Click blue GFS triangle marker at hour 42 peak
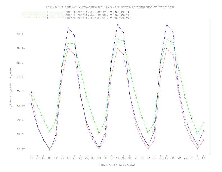Screen dimensions: 222x172 (x=117, y=25)
